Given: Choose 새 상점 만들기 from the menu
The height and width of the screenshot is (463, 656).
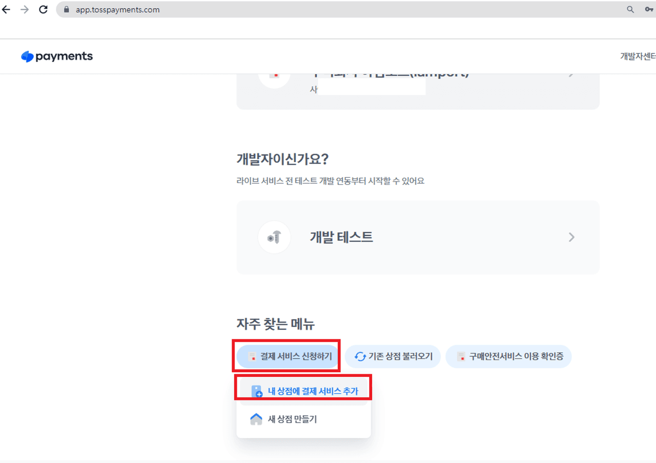Looking at the screenshot, I should click(292, 419).
